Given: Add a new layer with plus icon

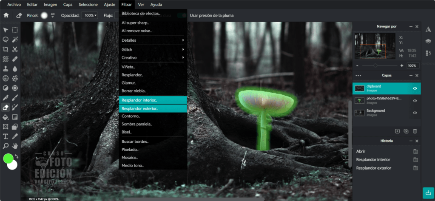Looking at the screenshot, I should point(397,131).
